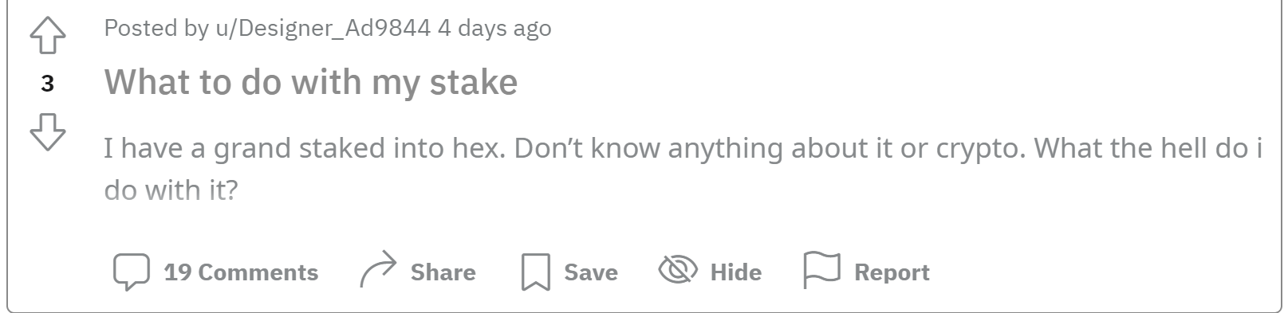Click the "19 Comments" label

click(241, 272)
